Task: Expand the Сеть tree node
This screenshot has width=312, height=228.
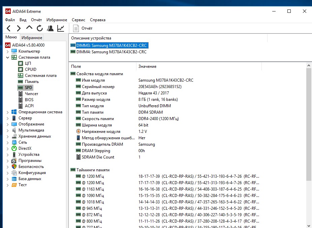Action: pos(7,143)
